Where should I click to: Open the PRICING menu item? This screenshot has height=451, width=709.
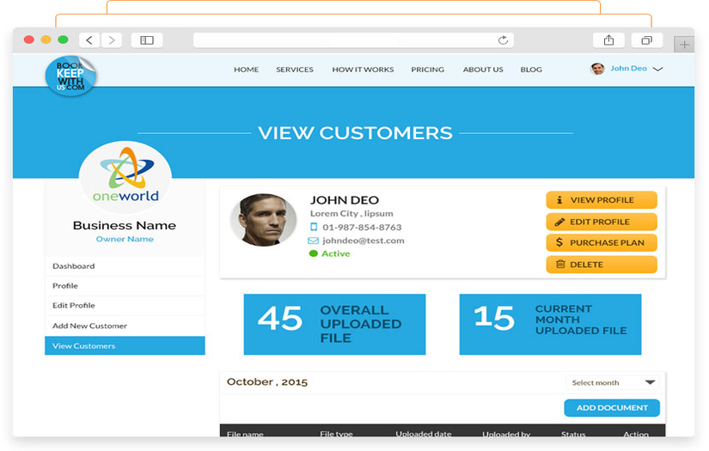pyautogui.click(x=427, y=70)
